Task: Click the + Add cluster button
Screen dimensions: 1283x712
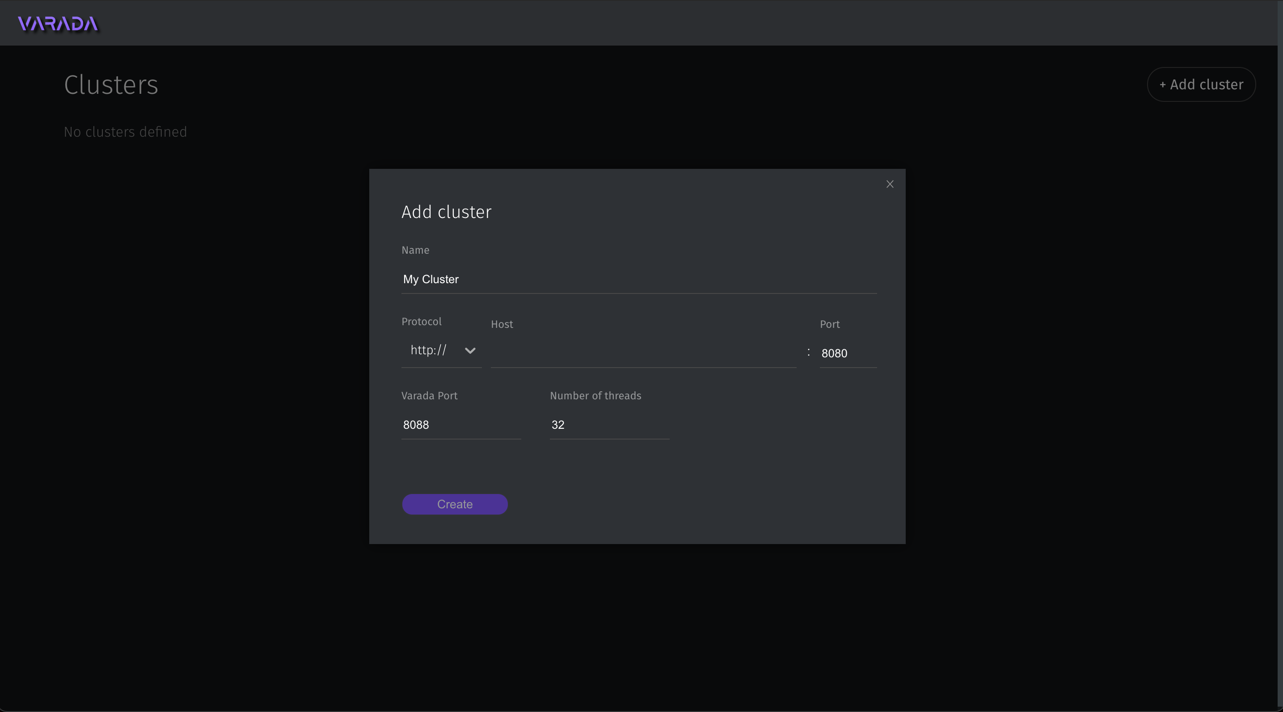Action: tap(1201, 84)
